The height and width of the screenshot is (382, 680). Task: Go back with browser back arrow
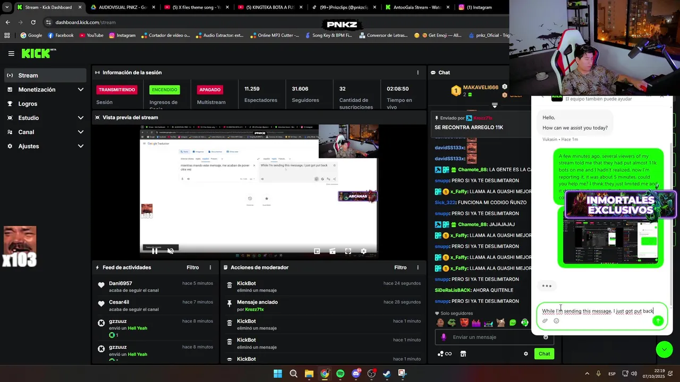[x=7, y=22]
